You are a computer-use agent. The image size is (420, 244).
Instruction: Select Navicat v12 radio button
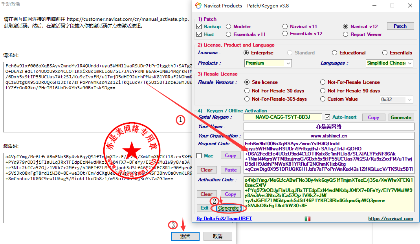click(345, 26)
